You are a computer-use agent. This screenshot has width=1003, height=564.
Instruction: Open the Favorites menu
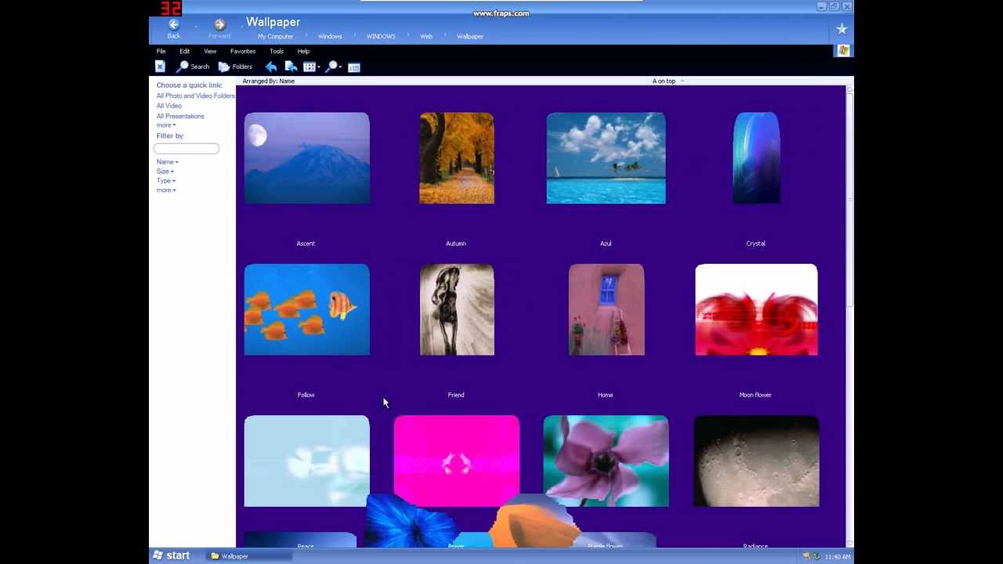243,51
